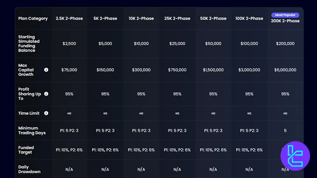Screen dimensions: 317x178
Task: Click the Most Popular badge
Action: (285, 15)
